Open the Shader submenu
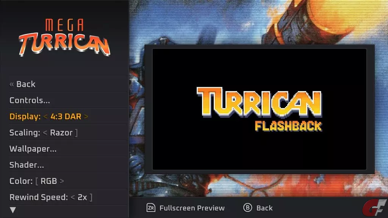The height and width of the screenshot is (218, 388). tap(67, 165)
